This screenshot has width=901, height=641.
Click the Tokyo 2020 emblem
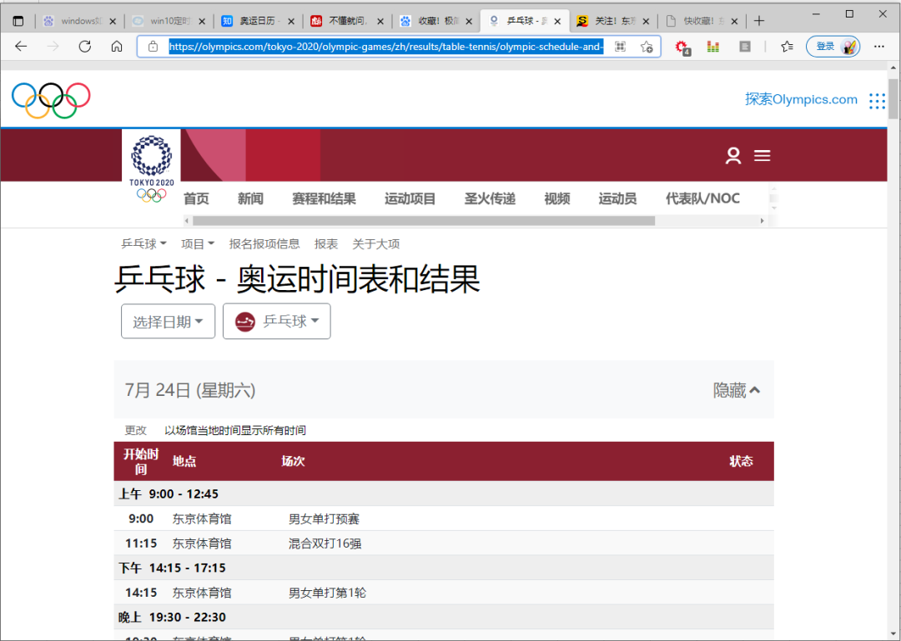pyautogui.click(x=150, y=160)
